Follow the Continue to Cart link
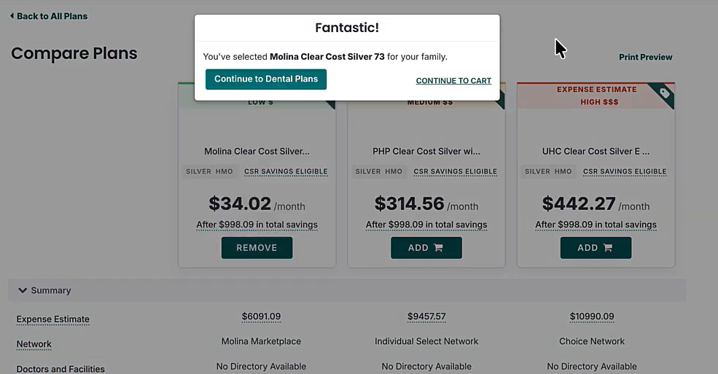The height and width of the screenshot is (374, 718). (453, 81)
